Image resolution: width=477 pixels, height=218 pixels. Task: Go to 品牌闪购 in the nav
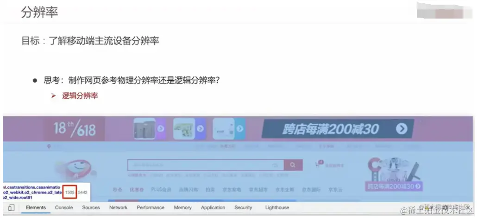click(x=188, y=190)
